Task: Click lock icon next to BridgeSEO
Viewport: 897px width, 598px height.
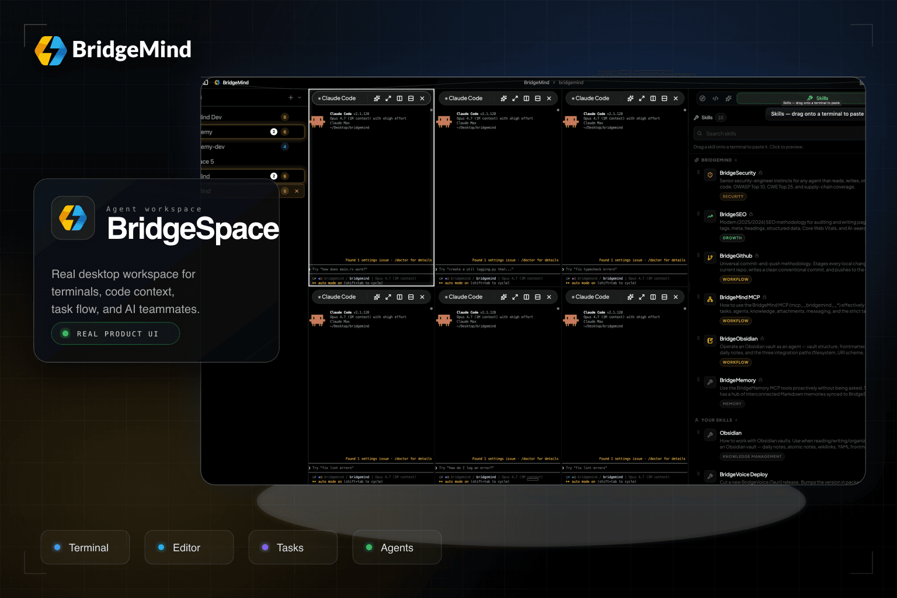Action: coord(751,214)
